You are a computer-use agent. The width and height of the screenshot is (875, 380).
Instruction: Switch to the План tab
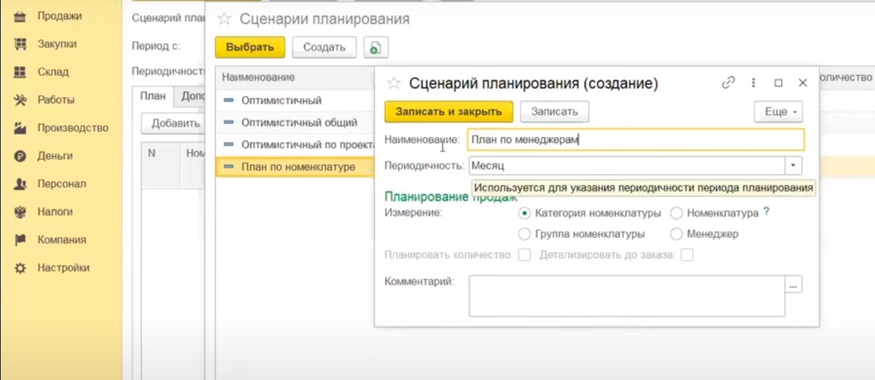click(x=153, y=96)
